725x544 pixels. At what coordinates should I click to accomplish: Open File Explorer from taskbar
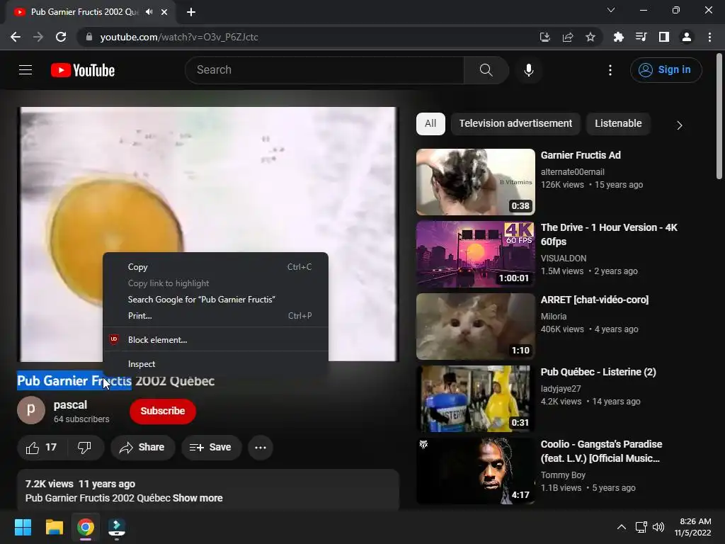tap(54, 527)
